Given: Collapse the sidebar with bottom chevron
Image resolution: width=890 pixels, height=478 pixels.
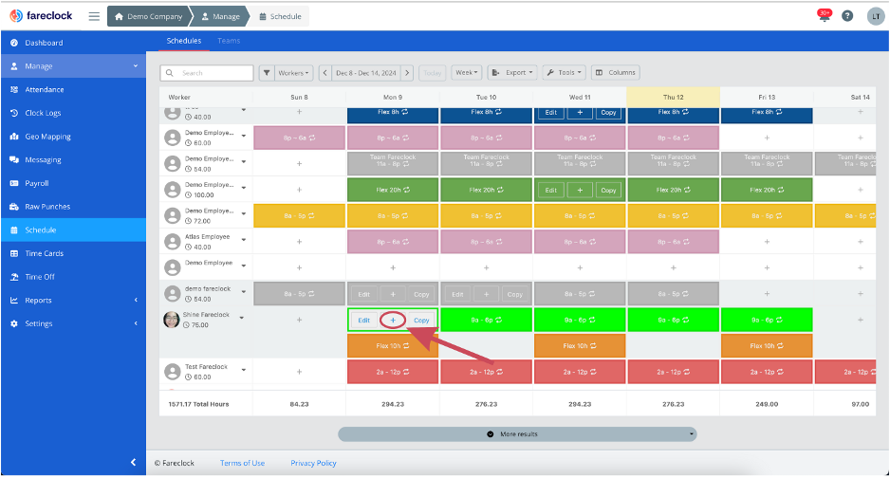Looking at the screenshot, I should coord(134,462).
